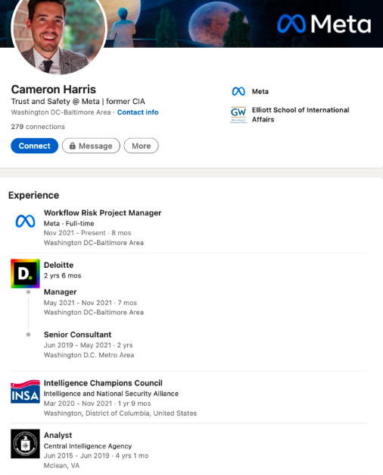383x475 pixels.
Task: Open the More actions button
Action: [142, 146]
